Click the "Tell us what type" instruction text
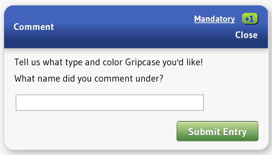 (x=108, y=63)
